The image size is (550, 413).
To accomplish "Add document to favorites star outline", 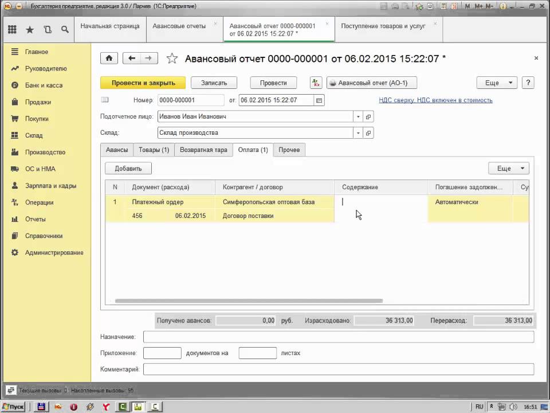I will [x=172, y=59].
